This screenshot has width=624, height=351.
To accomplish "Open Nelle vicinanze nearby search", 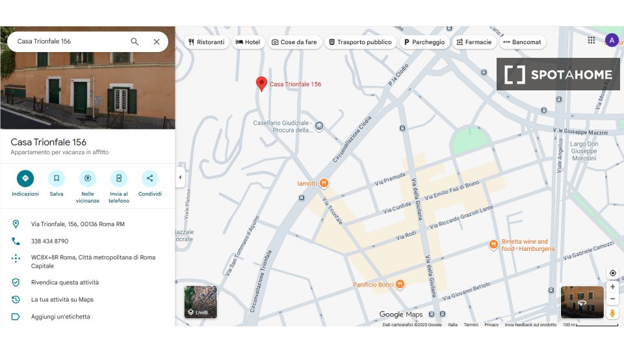I will click(x=88, y=178).
